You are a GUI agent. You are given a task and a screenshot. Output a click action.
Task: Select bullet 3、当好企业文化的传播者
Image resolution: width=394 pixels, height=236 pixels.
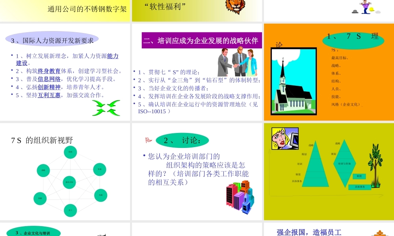173,88
